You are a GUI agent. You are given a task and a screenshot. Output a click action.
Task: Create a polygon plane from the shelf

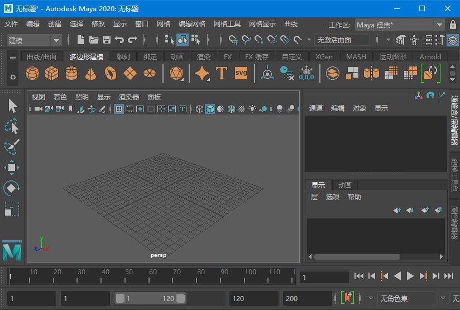click(130, 73)
